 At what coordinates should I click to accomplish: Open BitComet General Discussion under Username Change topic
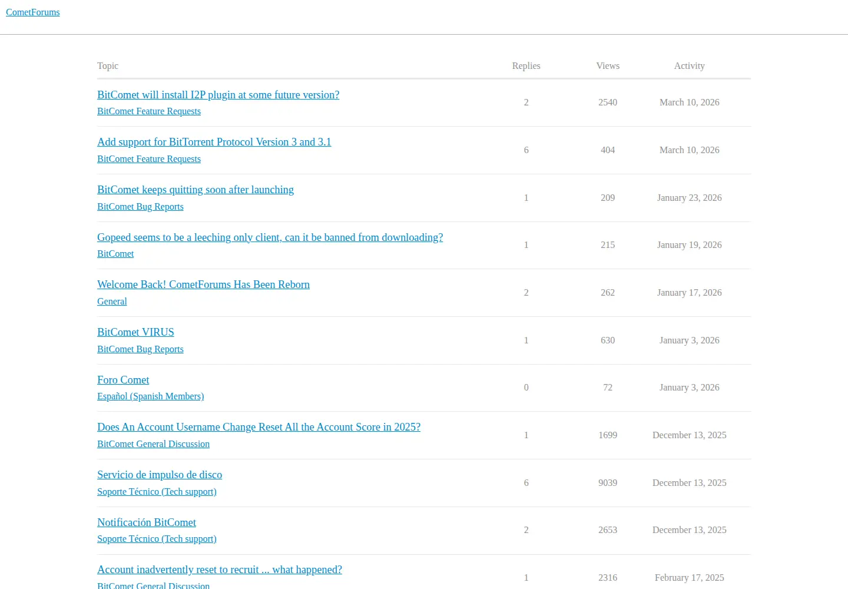click(153, 444)
